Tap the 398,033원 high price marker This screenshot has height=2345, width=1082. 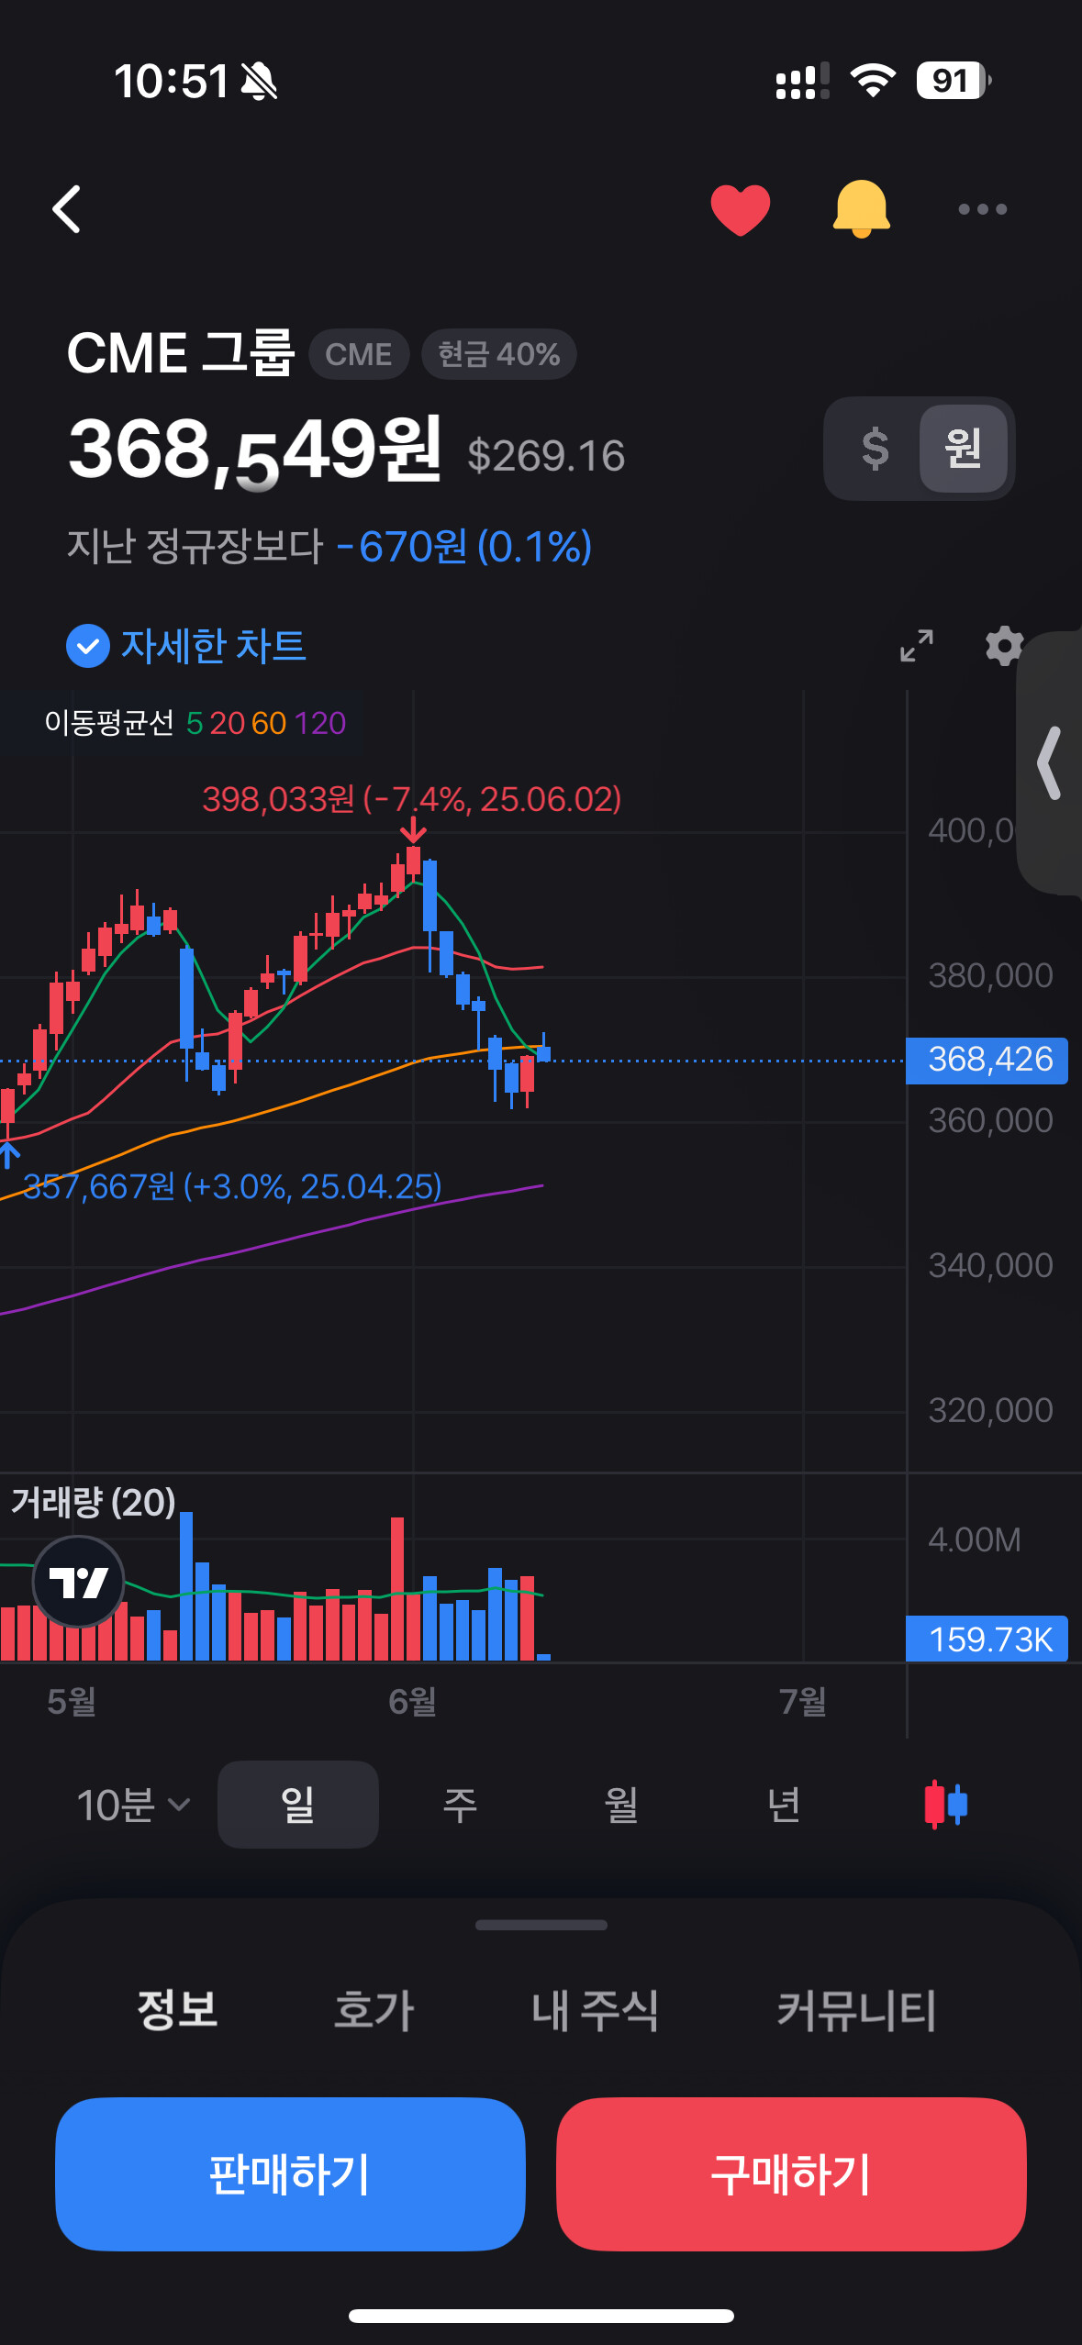(x=412, y=799)
